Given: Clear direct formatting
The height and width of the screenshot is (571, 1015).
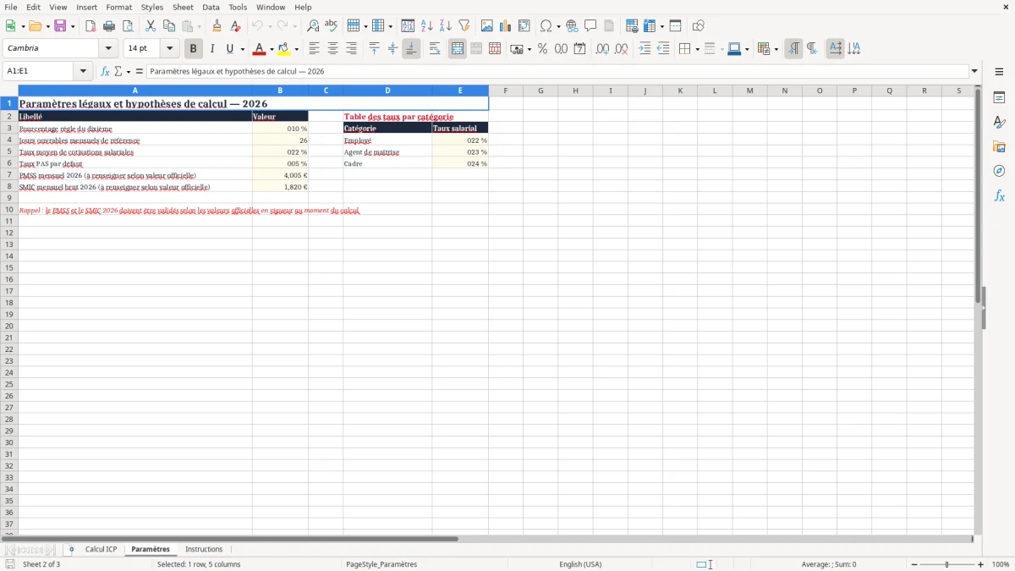Looking at the screenshot, I should pyautogui.click(x=236, y=26).
